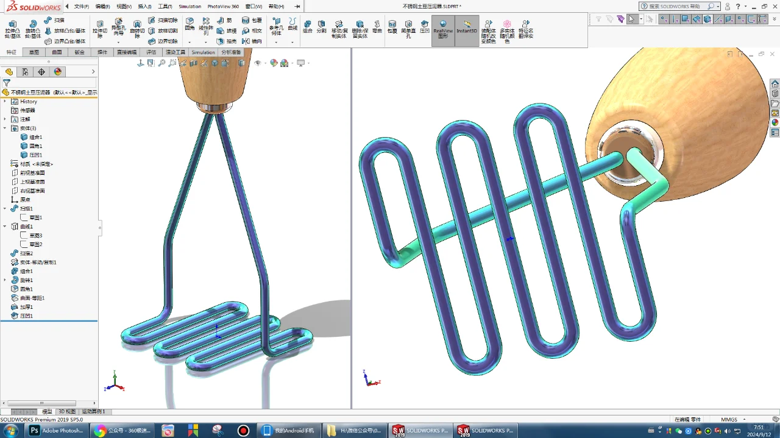Open the DisplayManager appearance tab icon
The height and width of the screenshot is (438, 780).
(x=58, y=71)
